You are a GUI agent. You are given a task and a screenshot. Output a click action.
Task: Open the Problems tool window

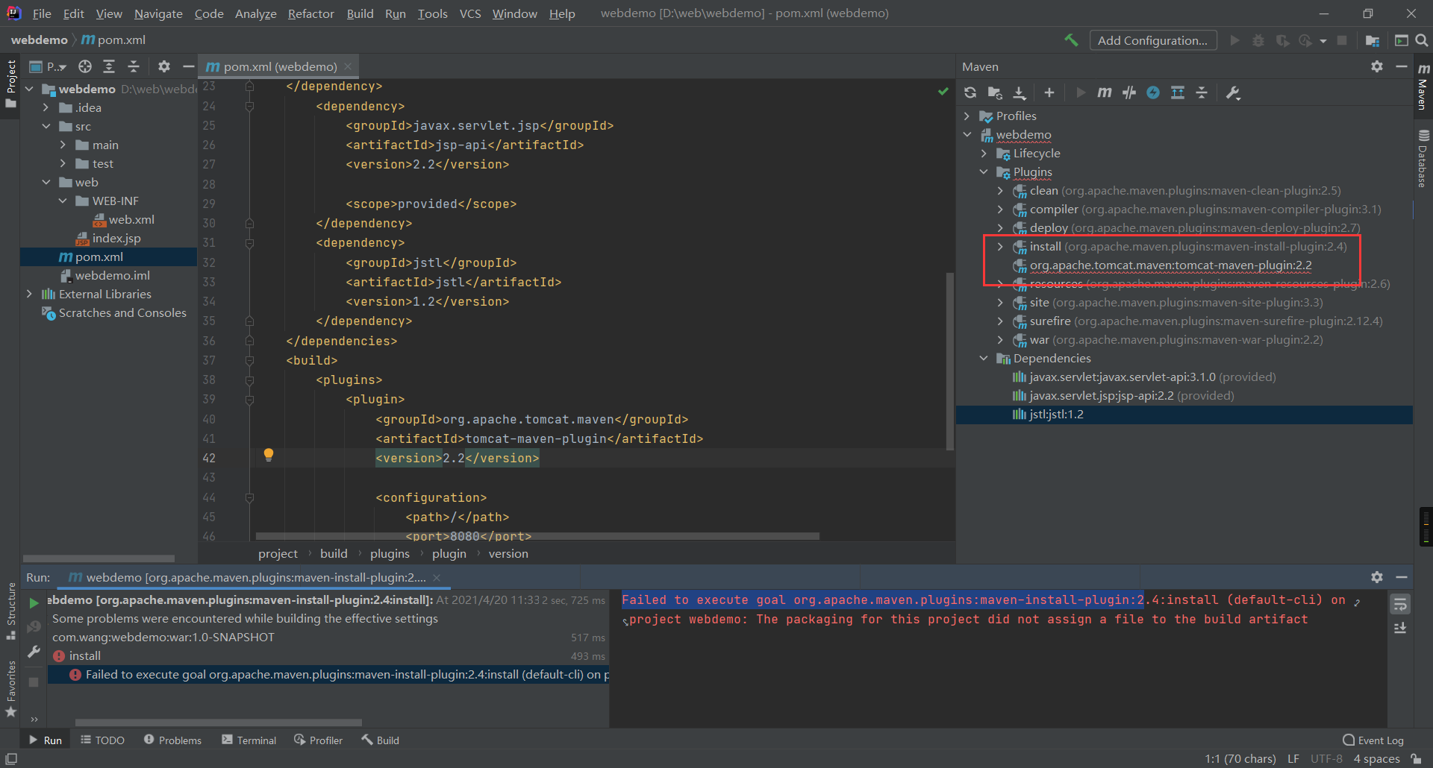click(x=172, y=740)
